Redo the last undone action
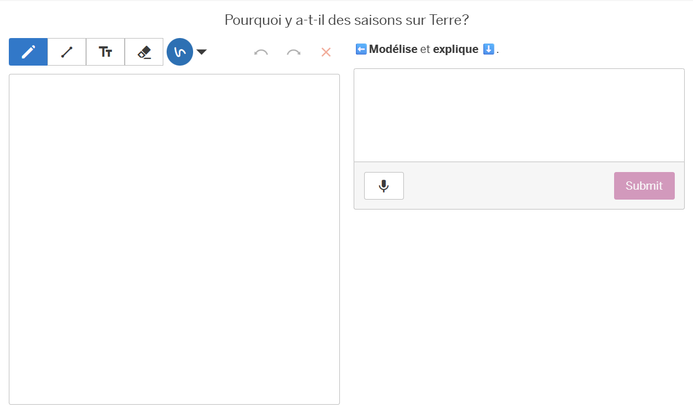 point(294,52)
